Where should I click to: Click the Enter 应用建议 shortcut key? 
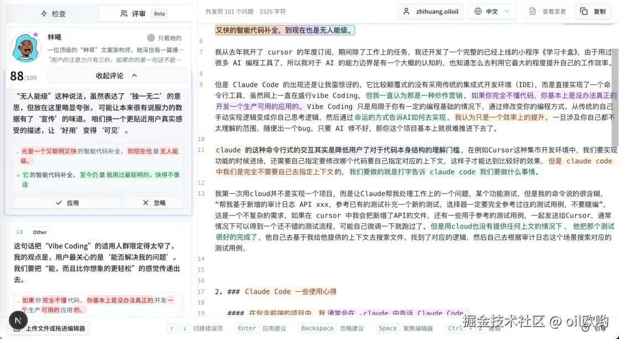(x=246, y=328)
